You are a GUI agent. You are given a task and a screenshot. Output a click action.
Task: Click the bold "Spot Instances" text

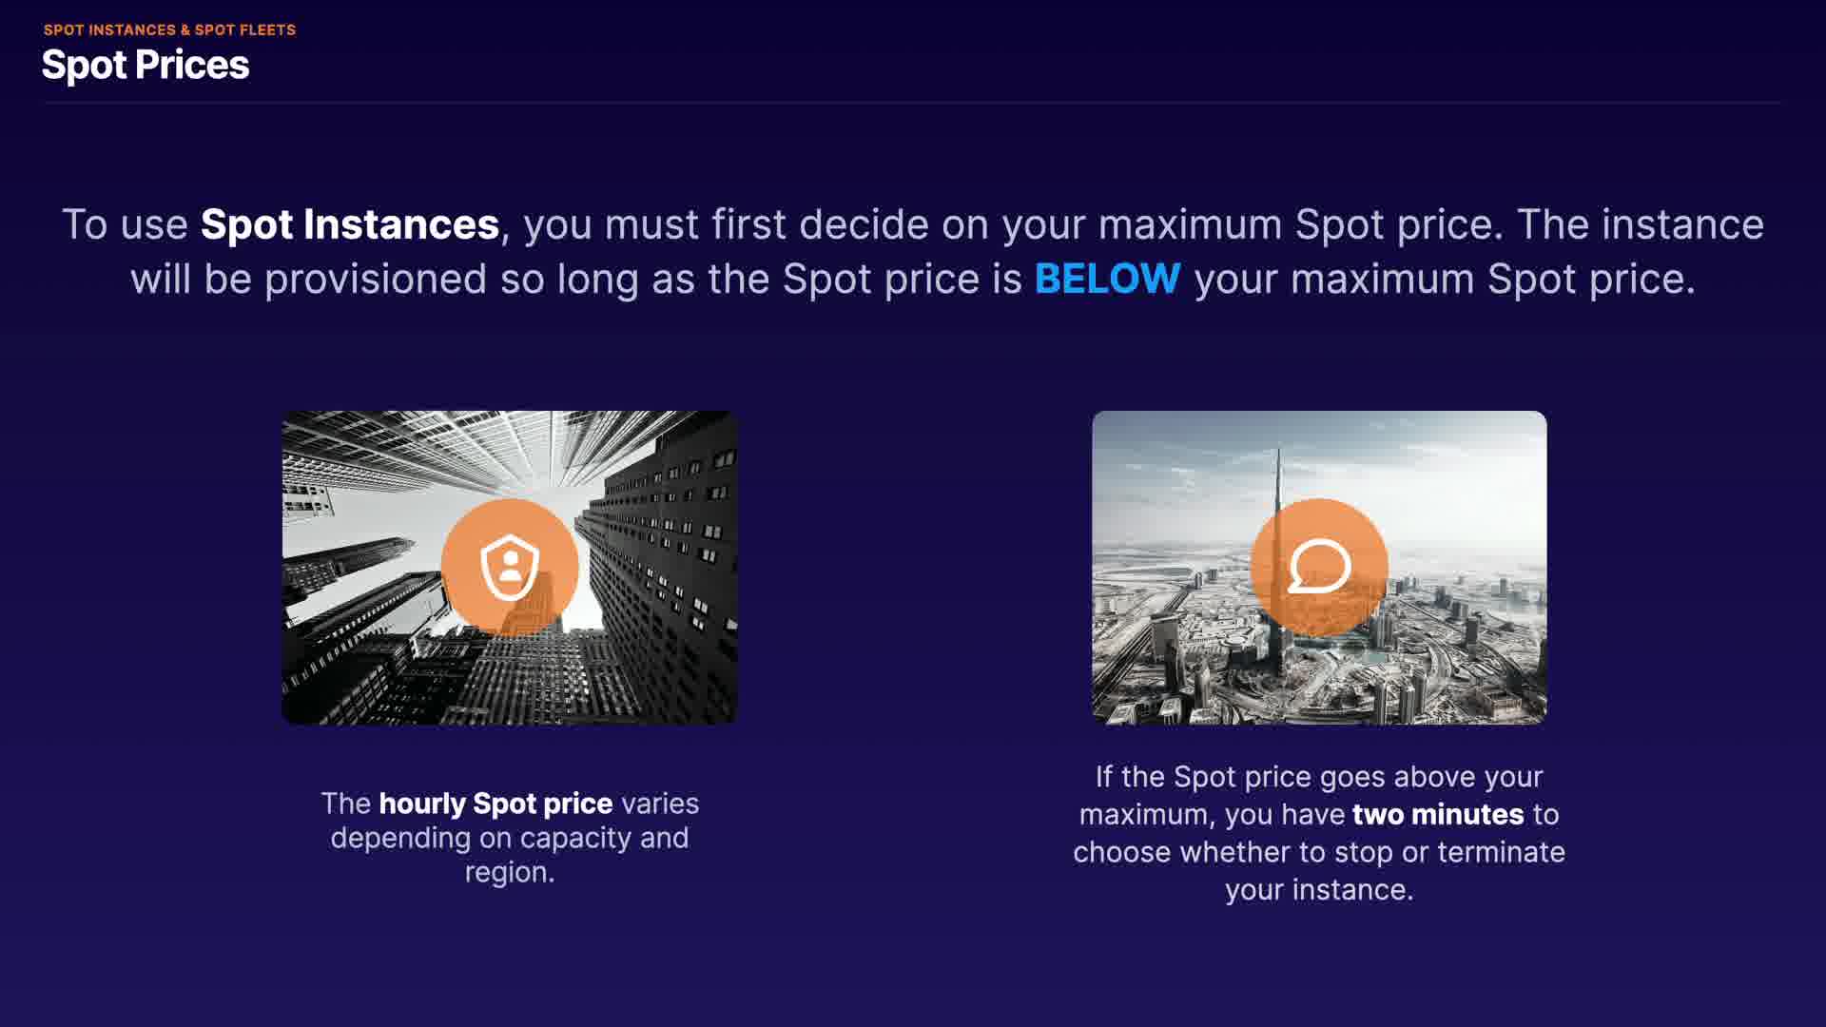coord(349,224)
